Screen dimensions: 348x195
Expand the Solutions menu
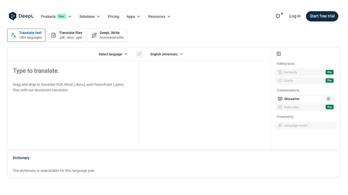click(89, 17)
